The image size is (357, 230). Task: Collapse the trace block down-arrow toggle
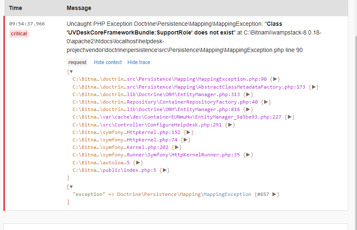click(x=71, y=72)
